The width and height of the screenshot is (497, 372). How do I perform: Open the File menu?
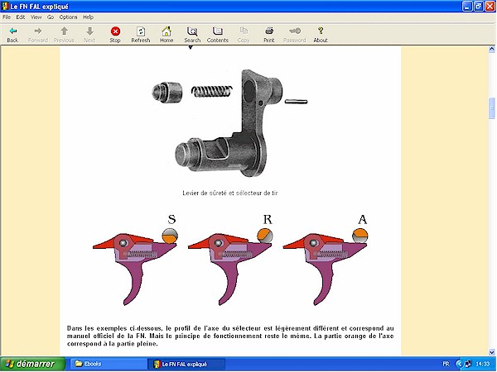(7, 17)
